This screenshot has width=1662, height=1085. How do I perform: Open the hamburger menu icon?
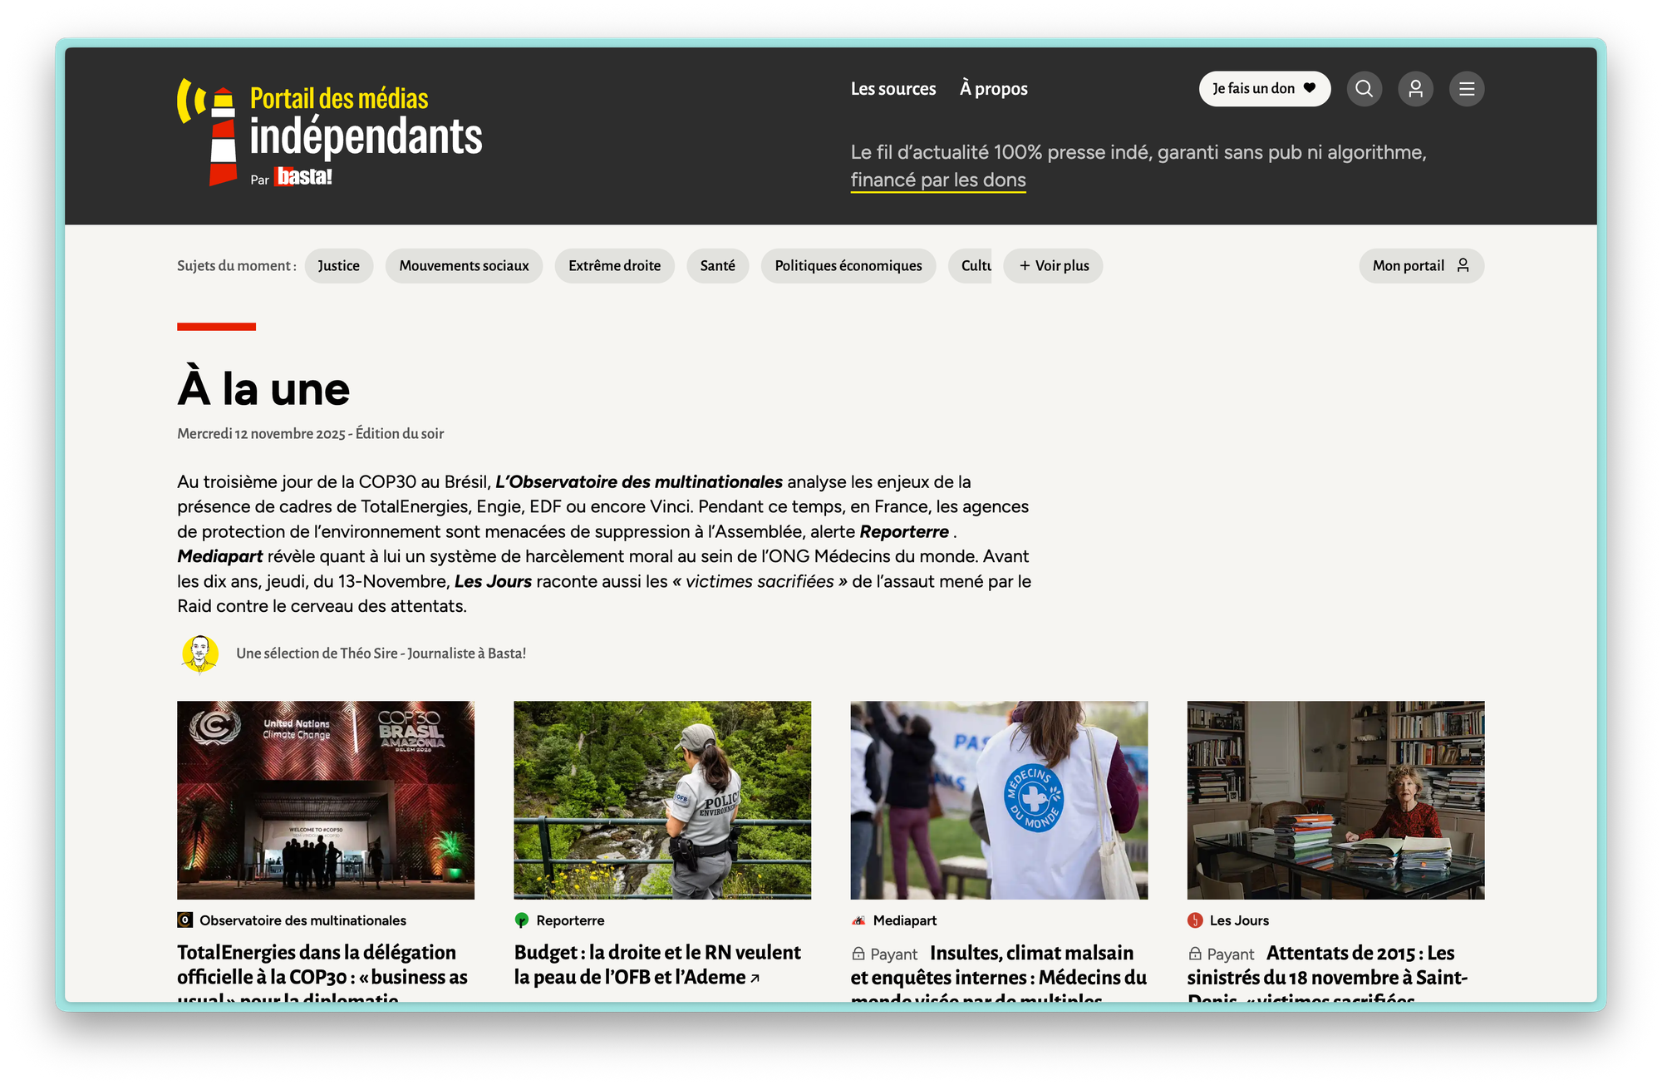[x=1467, y=89]
